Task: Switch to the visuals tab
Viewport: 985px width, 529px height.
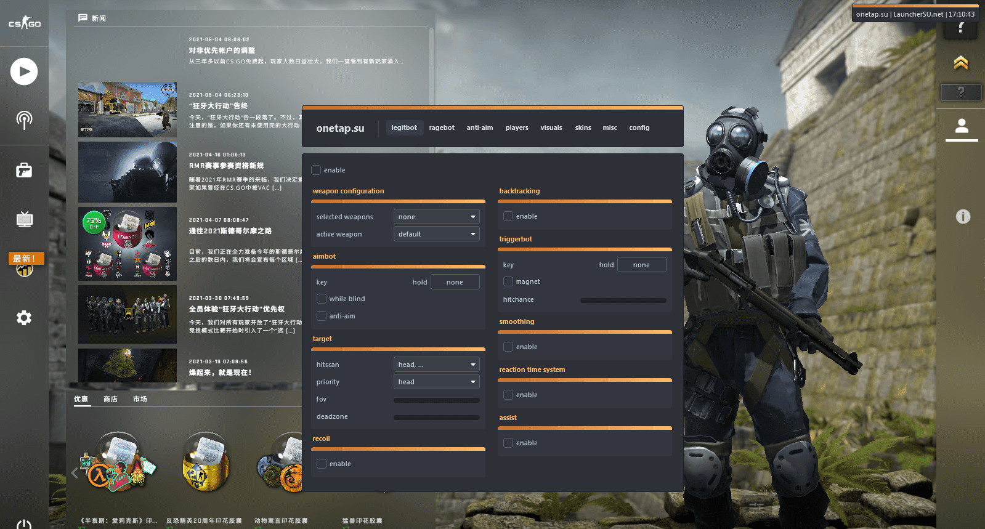Action: coord(551,127)
